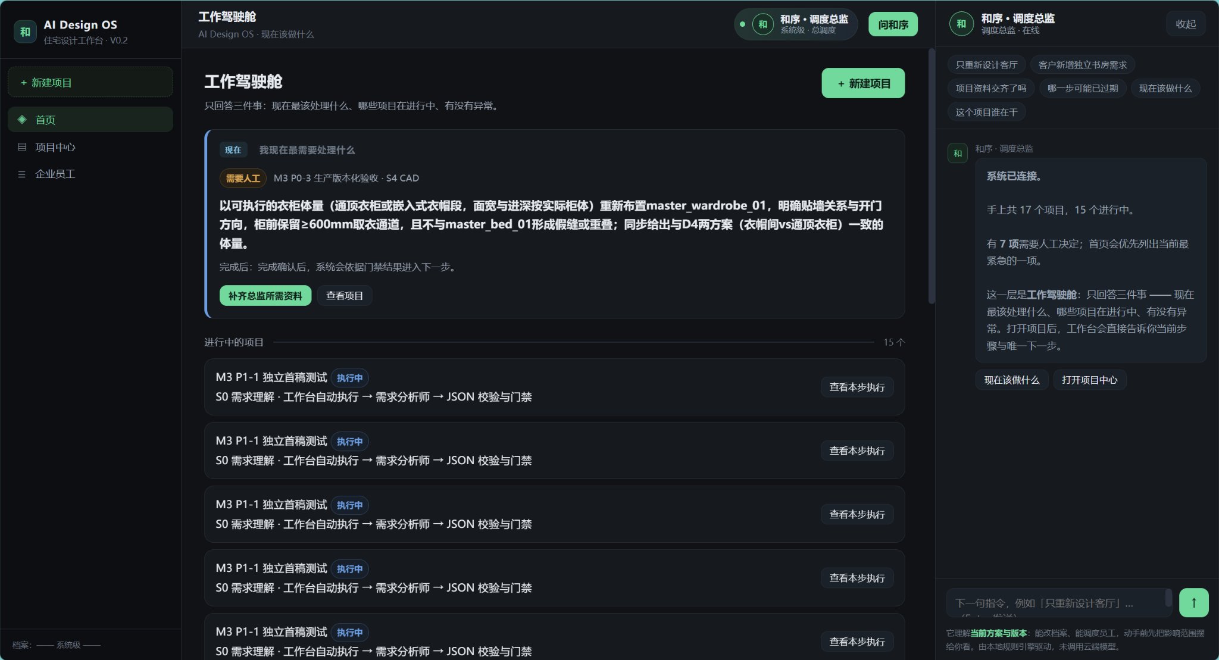Click the home diamond icon in sidebar
Screen dimensions: 1219x660
22,120
